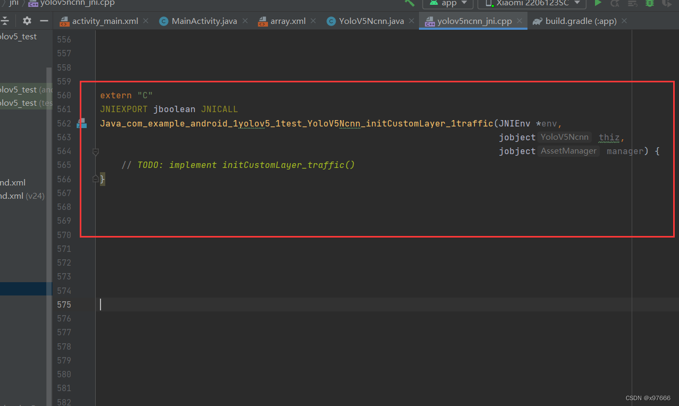Click the YoloV5Ncnn type hint on line 563
The width and height of the screenshot is (679, 406).
(x=565, y=137)
